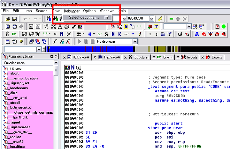Click the 100% zoom icon
Viewport: 230px width, 149px height.
point(46,26)
